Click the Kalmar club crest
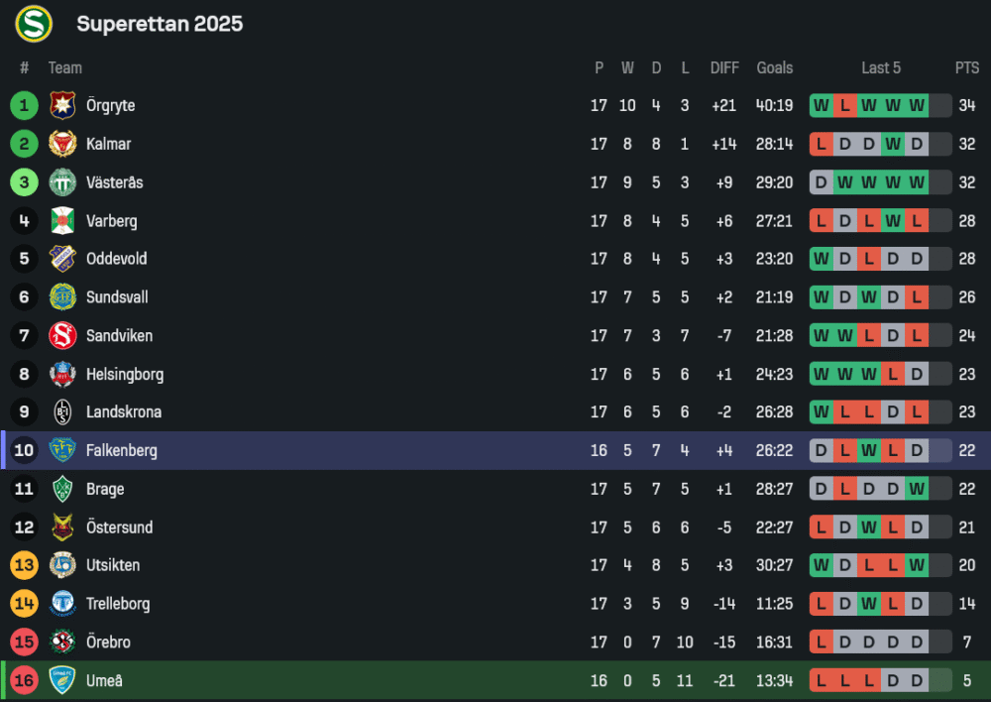Image resolution: width=991 pixels, height=702 pixels. (x=62, y=144)
